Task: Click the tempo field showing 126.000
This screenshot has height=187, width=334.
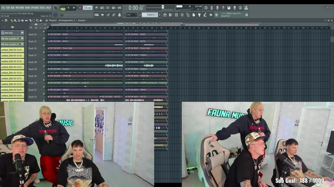Action: click(87, 8)
